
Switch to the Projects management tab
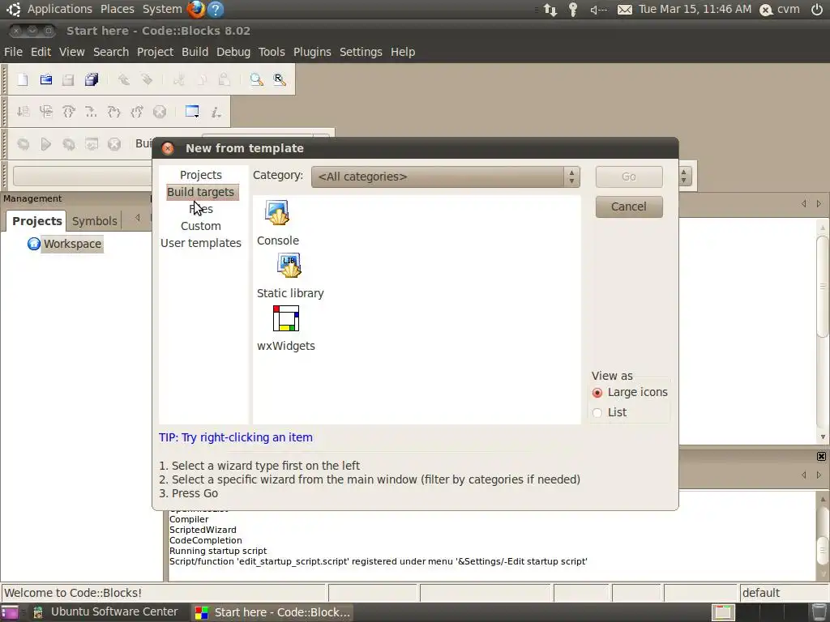37,221
